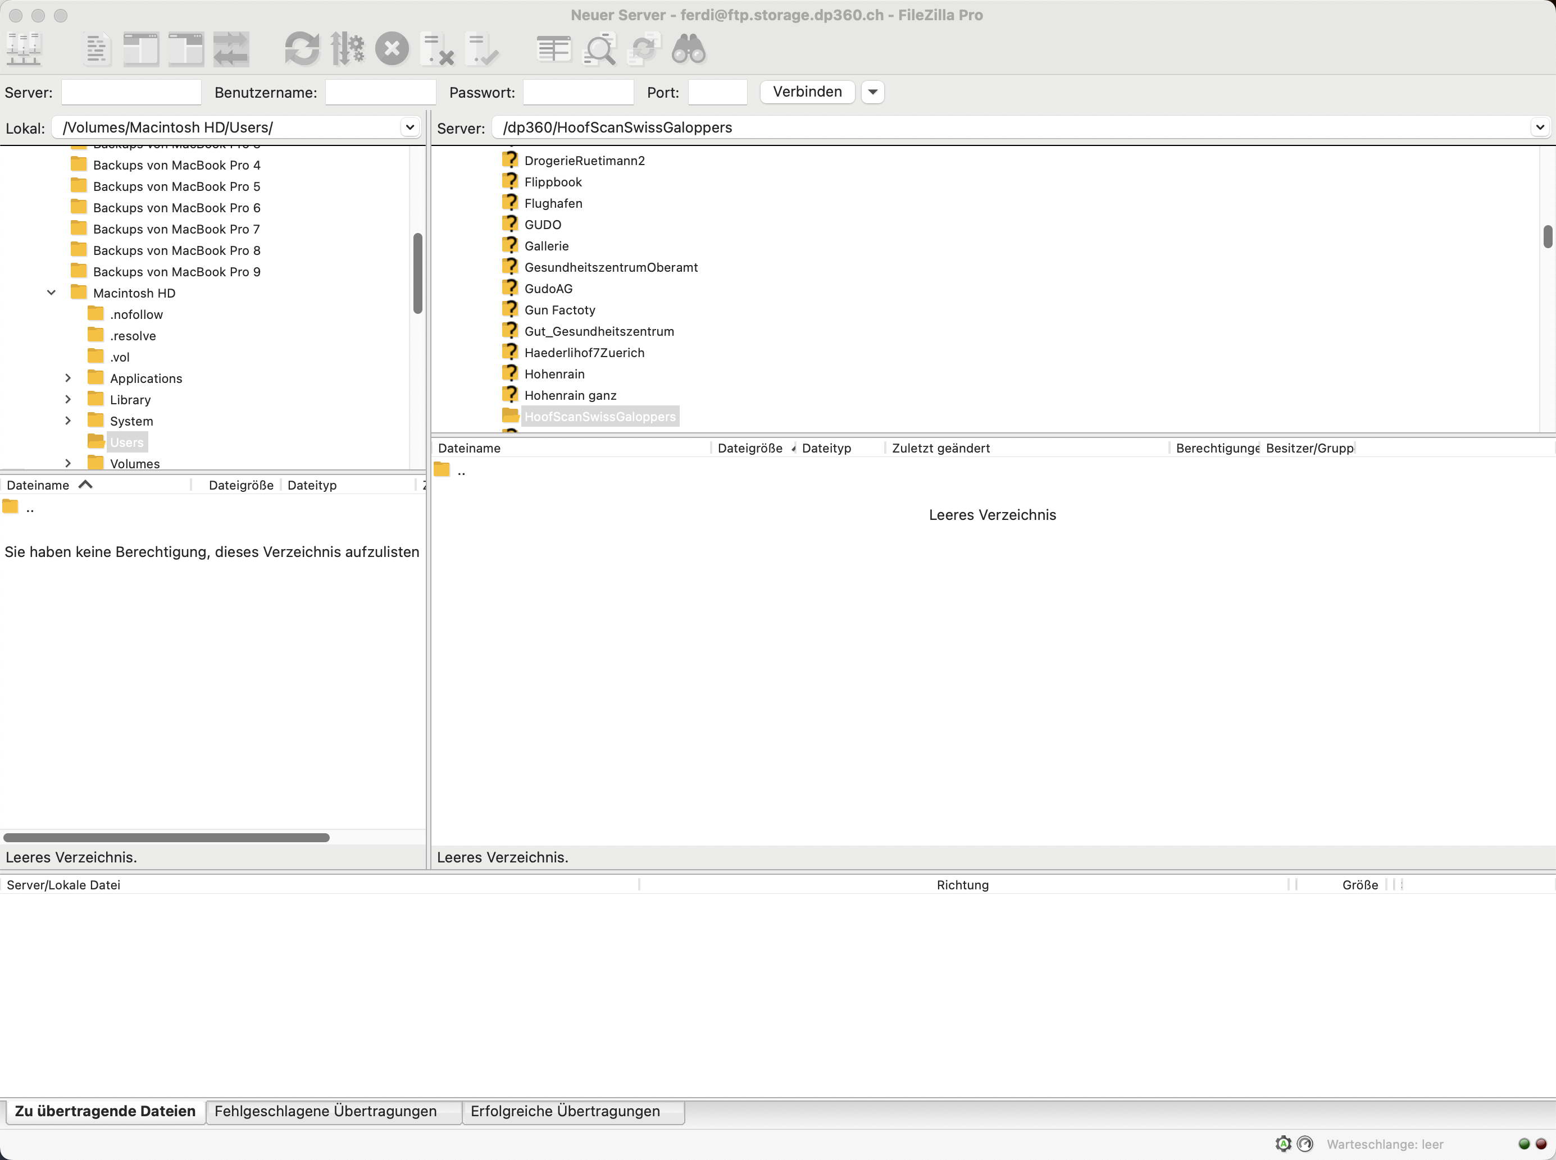1556x1160 pixels.
Task: Click the Verbinden button
Action: (807, 92)
